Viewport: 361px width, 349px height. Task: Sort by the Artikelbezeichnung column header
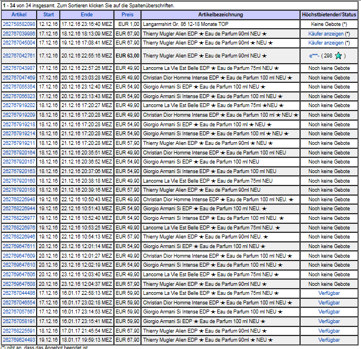click(221, 15)
